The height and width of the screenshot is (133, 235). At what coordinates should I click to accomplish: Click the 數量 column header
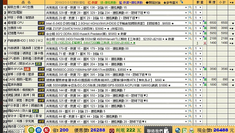click(x=200, y=2)
